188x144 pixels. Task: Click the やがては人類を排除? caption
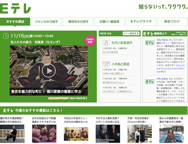tap(107, 118)
